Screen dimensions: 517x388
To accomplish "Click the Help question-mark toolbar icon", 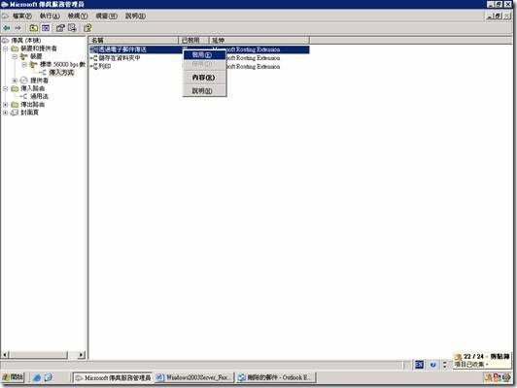I will [x=87, y=28].
